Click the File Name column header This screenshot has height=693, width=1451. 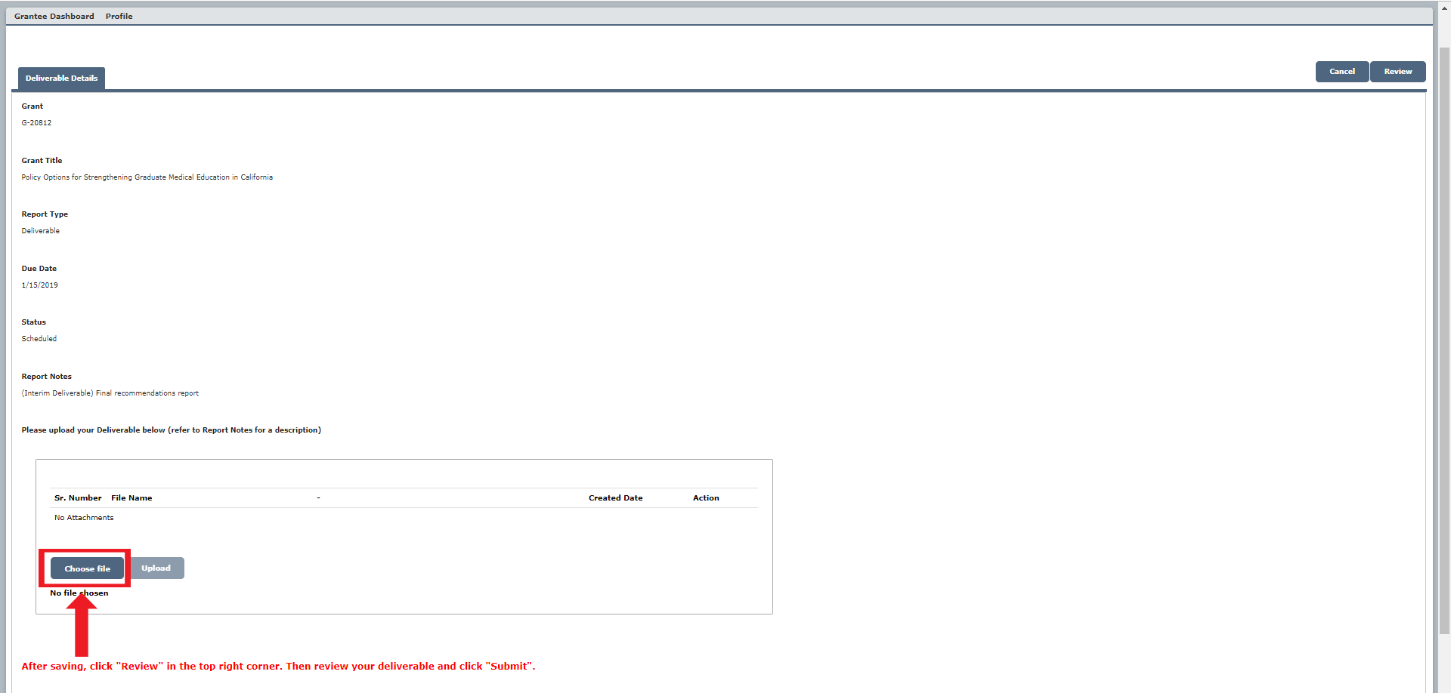(131, 498)
